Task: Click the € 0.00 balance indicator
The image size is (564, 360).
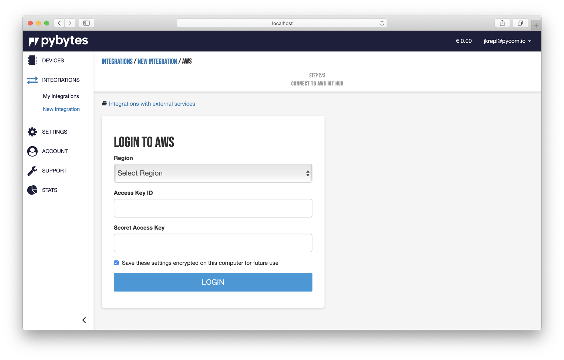Action: (464, 41)
